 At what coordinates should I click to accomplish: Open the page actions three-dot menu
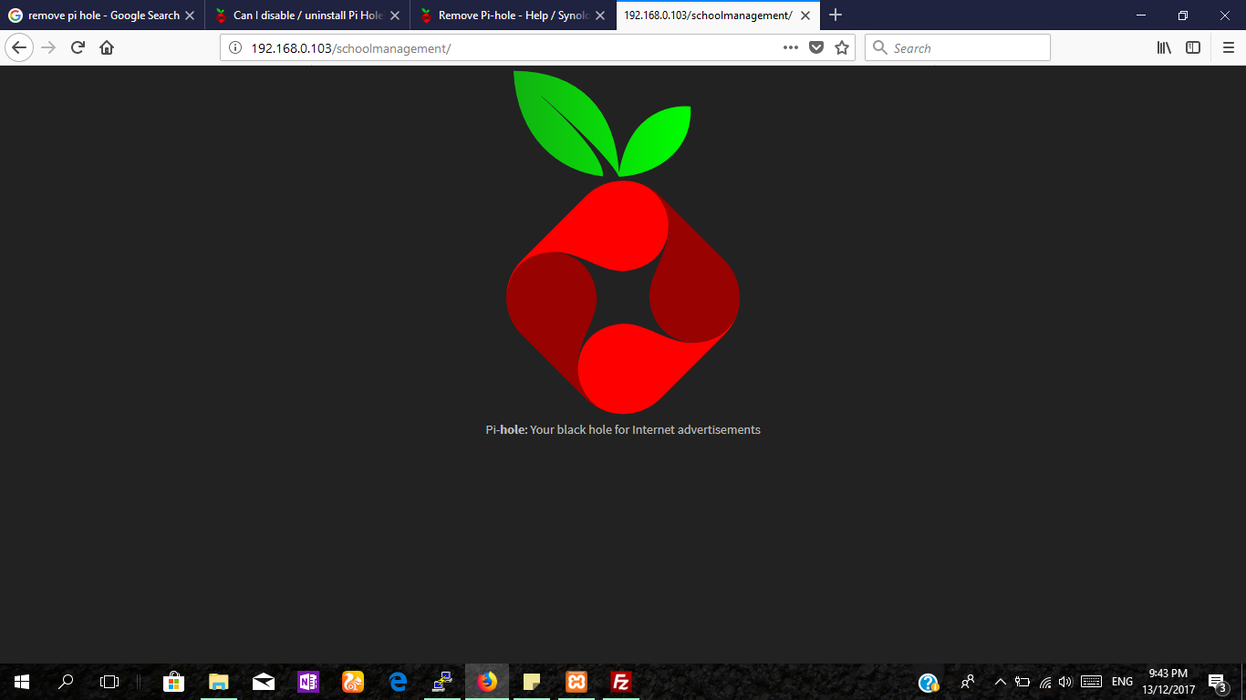[x=791, y=47]
